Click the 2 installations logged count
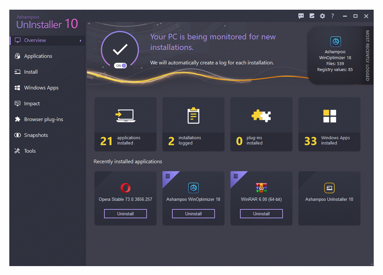This screenshot has height=275, width=383. coord(171,141)
